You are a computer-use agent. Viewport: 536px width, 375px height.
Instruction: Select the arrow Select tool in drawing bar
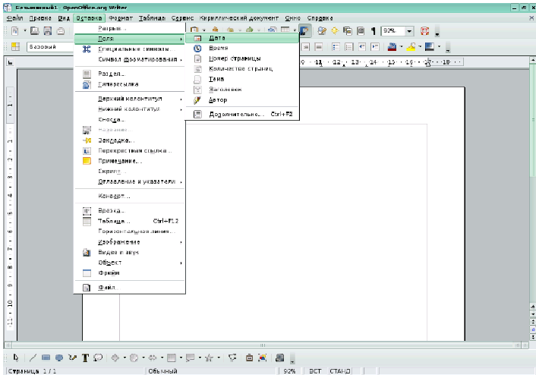pyautogui.click(x=16, y=358)
